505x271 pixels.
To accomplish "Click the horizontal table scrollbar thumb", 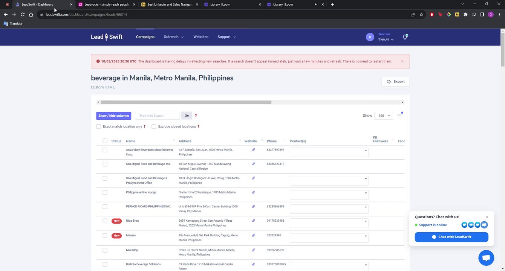I will pyautogui.click(x=186, y=102).
